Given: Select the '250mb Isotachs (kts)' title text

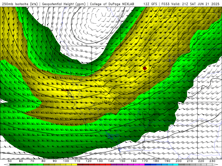Looking at the screenshot, I should tap(20, 4).
